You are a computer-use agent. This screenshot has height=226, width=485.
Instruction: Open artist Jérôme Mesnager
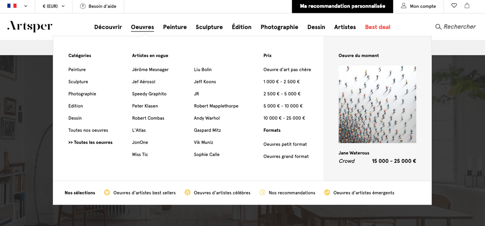coord(150,70)
